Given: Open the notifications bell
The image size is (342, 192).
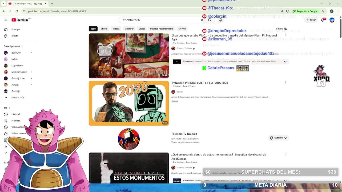Looking at the screenshot, I should point(323,20).
